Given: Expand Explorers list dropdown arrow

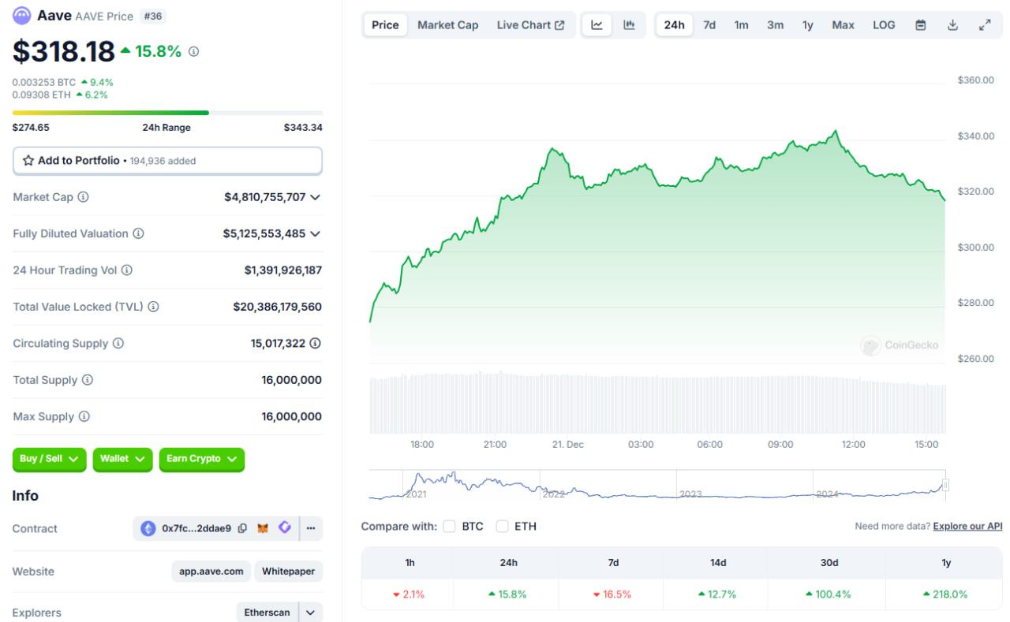Looking at the screenshot, I should click(x=311, y=613).
